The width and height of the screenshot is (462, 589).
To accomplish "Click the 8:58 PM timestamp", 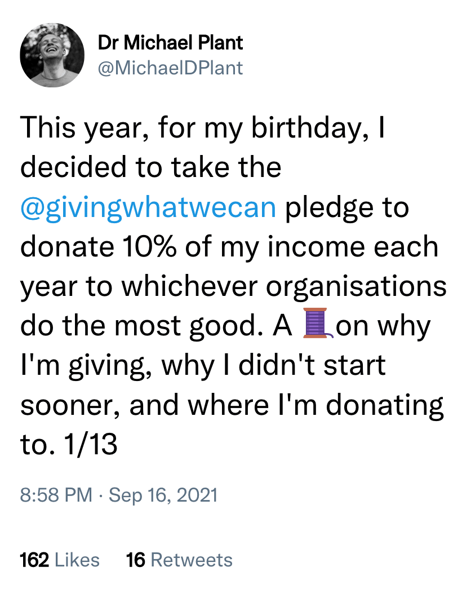I will [x=56, y=495].
